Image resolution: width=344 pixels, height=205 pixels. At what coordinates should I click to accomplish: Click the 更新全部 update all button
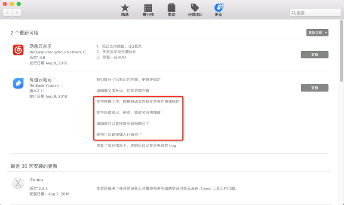pos(315,33)
